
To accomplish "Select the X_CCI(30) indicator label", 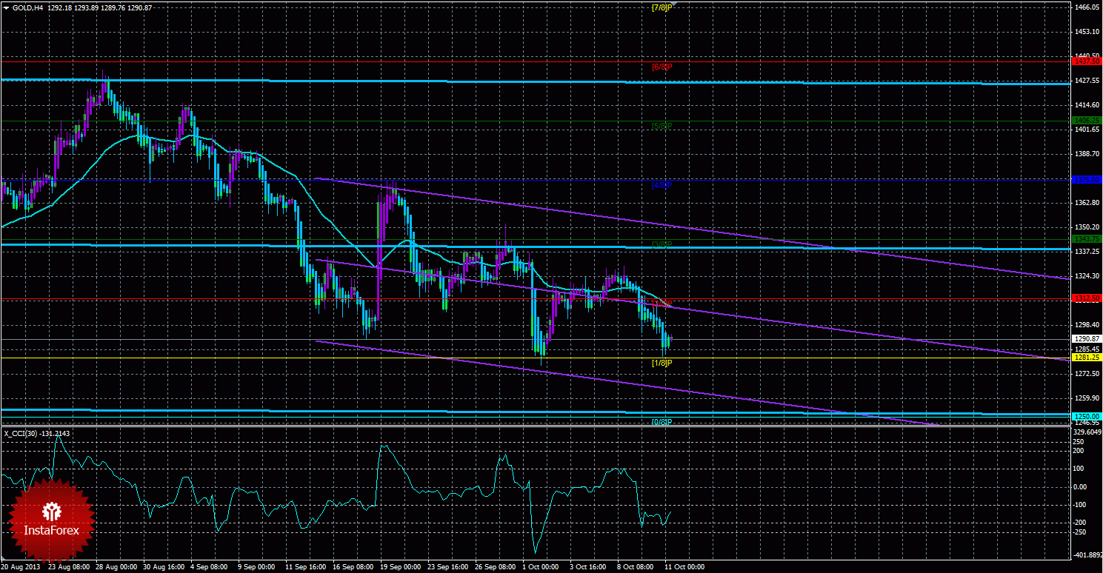I will click(38, 433).
